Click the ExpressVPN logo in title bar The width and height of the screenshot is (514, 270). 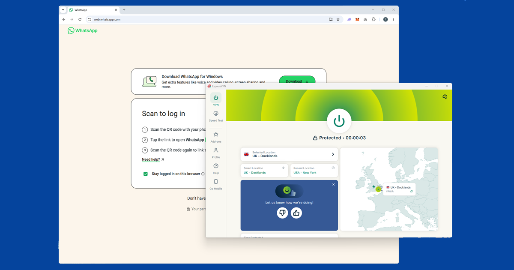[x=209, y=86]
